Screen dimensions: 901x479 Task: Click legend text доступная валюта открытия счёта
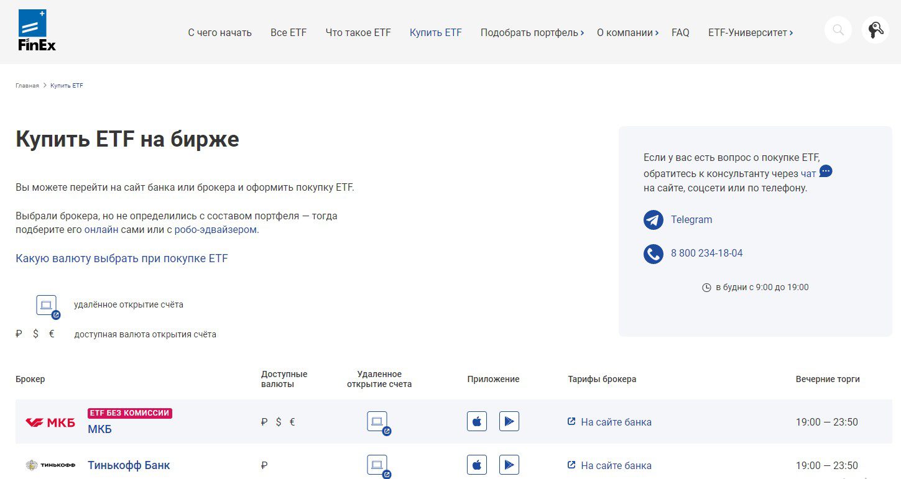point(145,334)
